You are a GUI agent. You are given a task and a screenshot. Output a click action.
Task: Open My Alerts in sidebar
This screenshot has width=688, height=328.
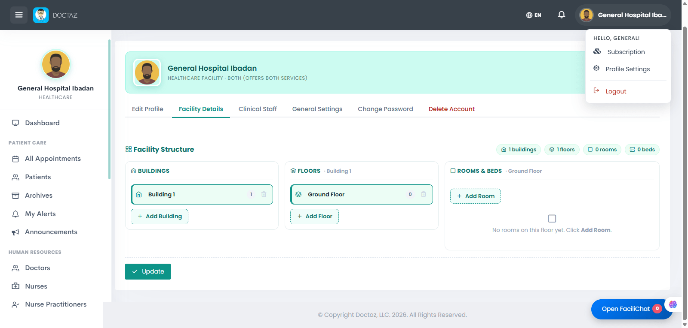pos(40,214)
